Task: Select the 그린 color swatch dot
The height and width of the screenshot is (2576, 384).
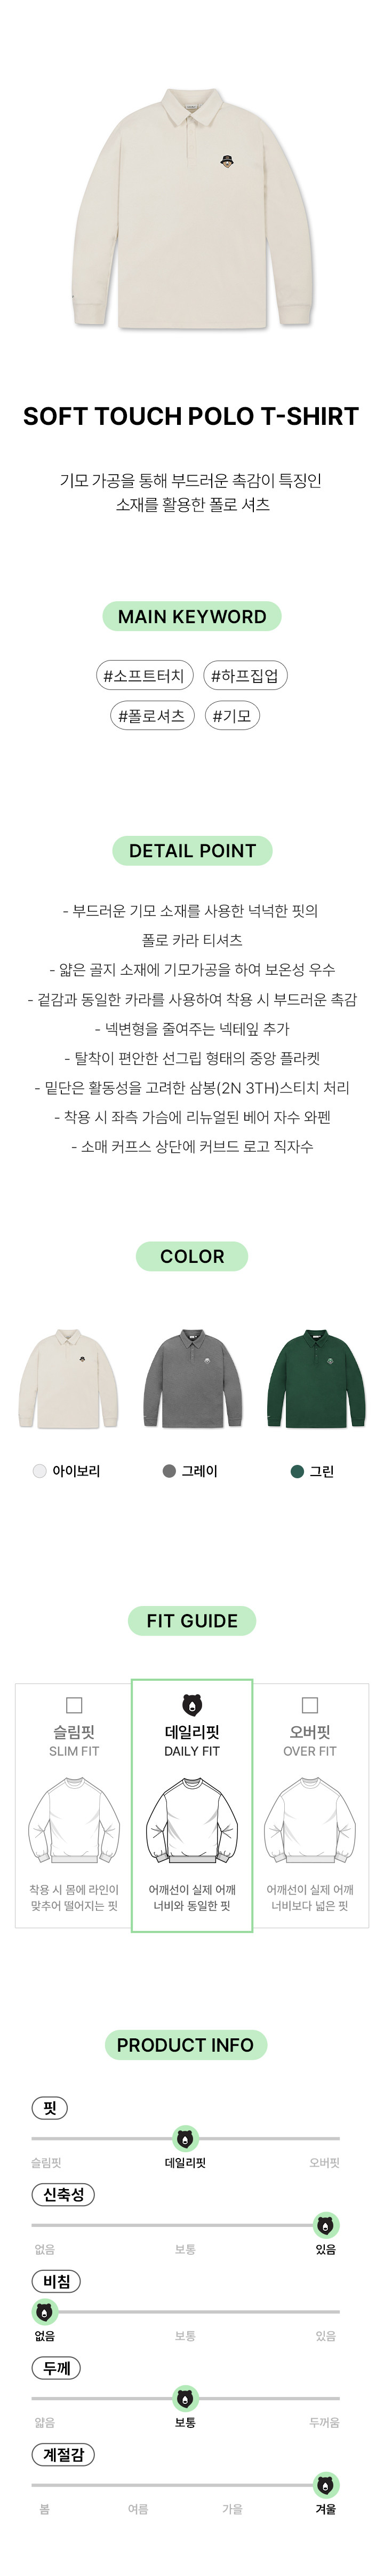Action: pyautogui.click(x=297, y=1471)
